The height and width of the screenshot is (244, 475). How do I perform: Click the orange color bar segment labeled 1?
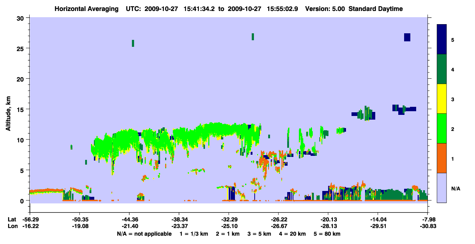point(442,158)
